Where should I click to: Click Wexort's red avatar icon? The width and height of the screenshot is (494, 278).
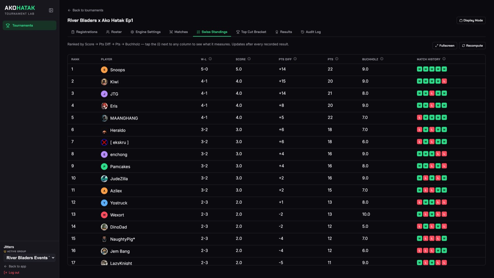pos(104,215)
